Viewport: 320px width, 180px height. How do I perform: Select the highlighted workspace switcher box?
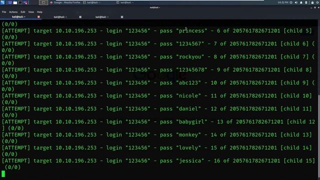click(43, 2)
